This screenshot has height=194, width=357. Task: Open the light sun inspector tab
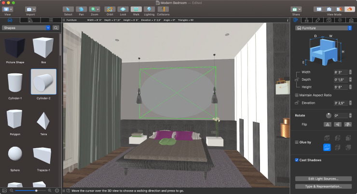tap(340, 20)
